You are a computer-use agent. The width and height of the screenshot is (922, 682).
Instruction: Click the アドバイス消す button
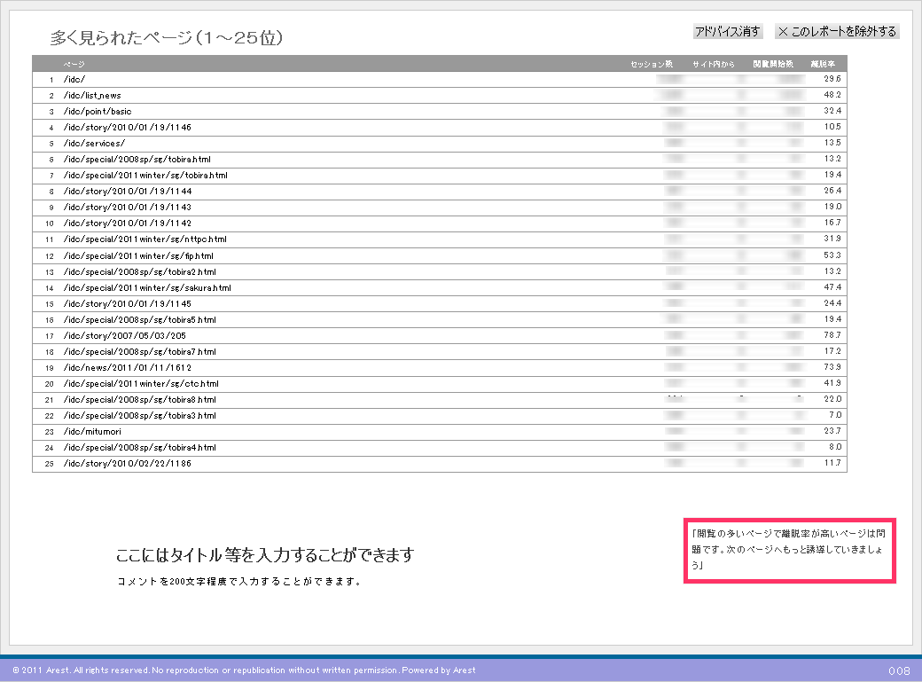pyautogui.click(x=728, y=32)
